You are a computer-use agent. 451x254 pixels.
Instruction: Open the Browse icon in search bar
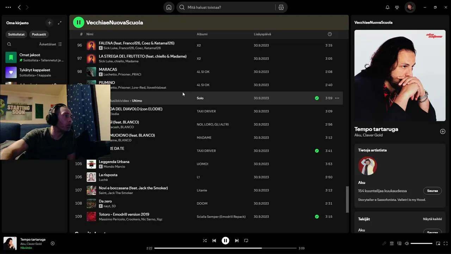tap(281, 7)
